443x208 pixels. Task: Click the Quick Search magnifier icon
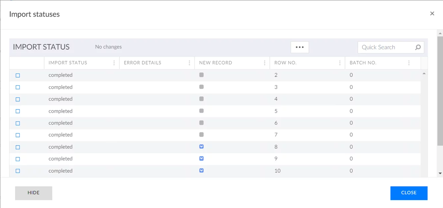(418, 47)
